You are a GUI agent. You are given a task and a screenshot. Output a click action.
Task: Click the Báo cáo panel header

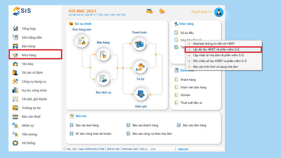[x=81, y=116]
